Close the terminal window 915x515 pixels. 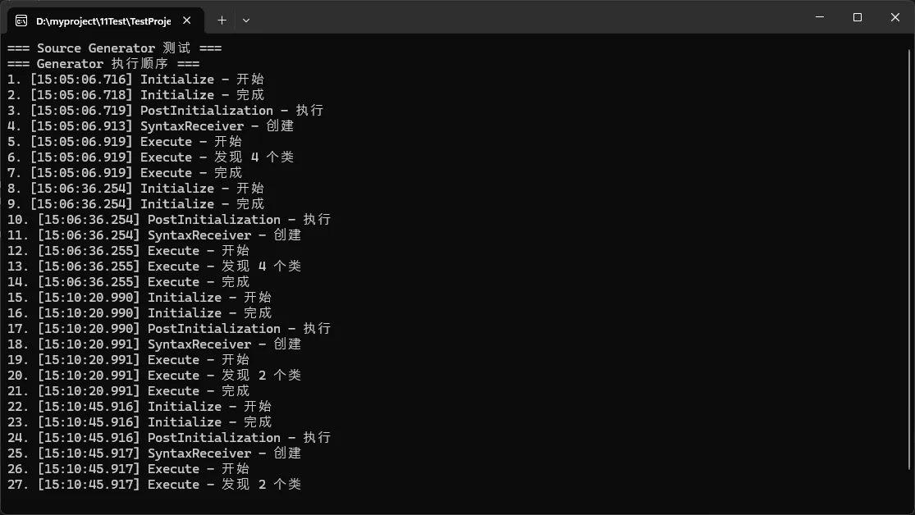point(894,17)
